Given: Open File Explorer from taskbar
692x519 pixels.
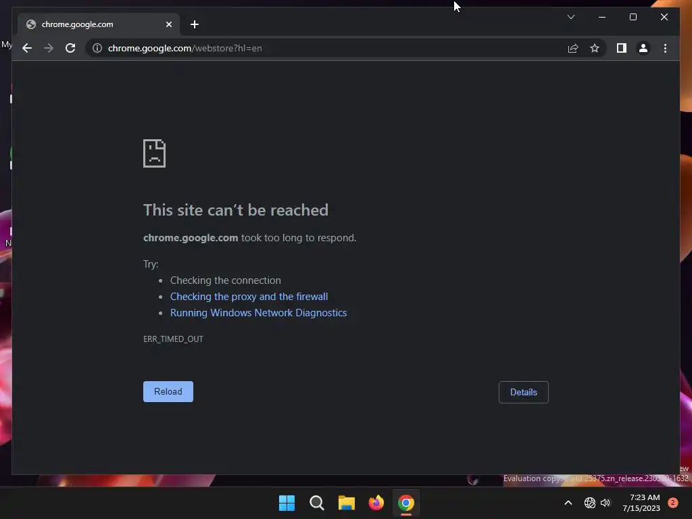Looking at the screenshot, I should point(347,503).
